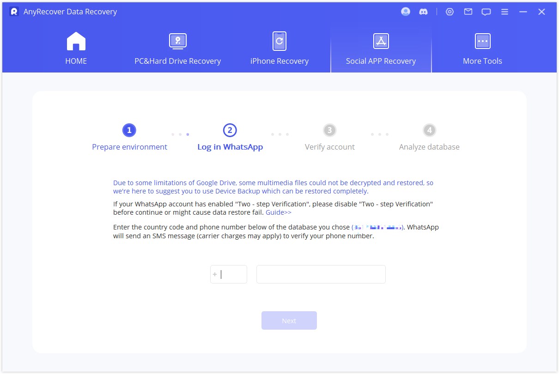559x374 pixels.
Task: Open the feedback chat bubble icon
Action: click(486, 12)
